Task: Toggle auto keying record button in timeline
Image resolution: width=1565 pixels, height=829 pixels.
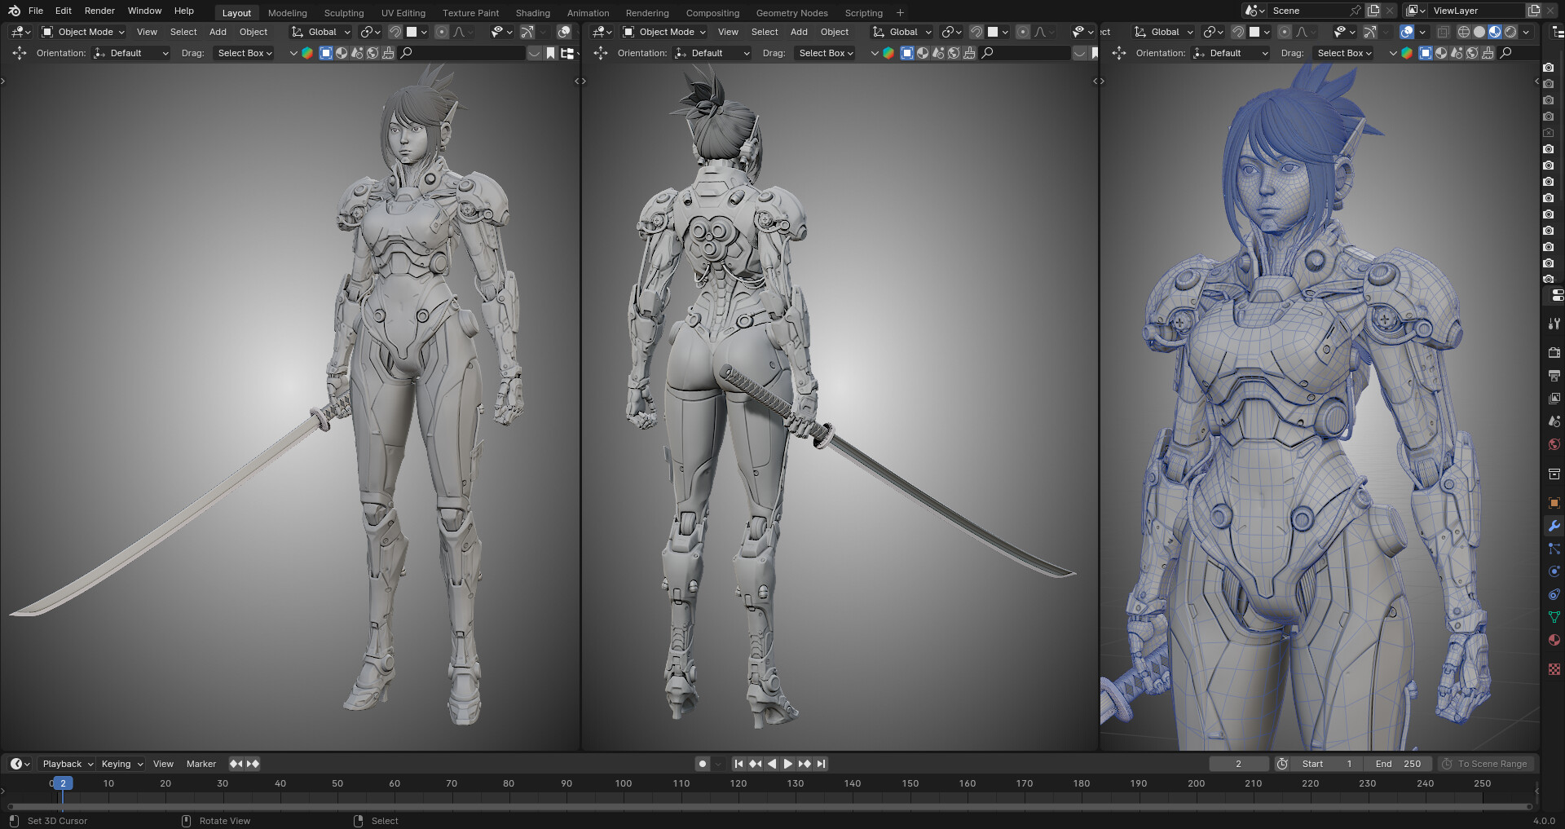Action: click(703, 764)
